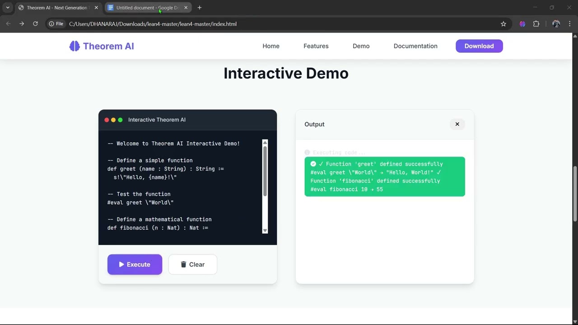This screenshot has height=325, width=578.
Task: Click the purple Download button
Action: [x=479, y=46]
